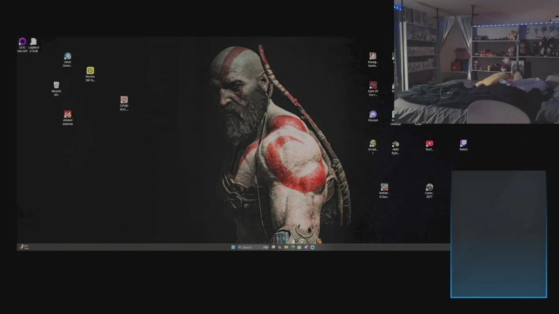Screen dimensions: 559x314
Task: Select the Cyberpunk 2077 desktop shortcut
Action: pyautogui.click(x=429, y=191)
